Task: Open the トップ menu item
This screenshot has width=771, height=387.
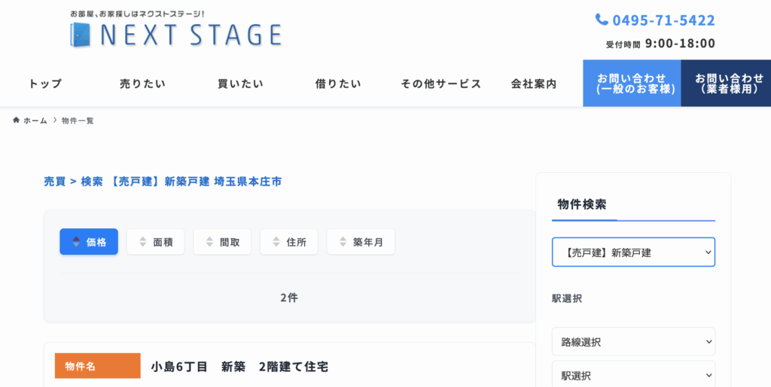Action: pyautogui.click(x=45, y=83)
